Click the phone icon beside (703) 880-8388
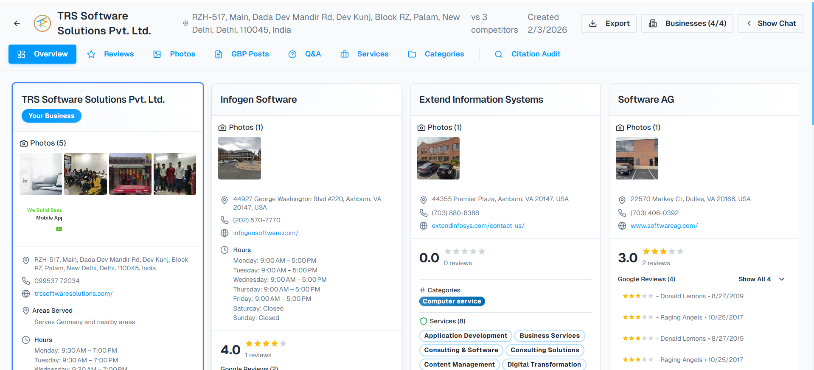This screenshot has width=814, height=370. pyautogui.click(x=423, y=213)
